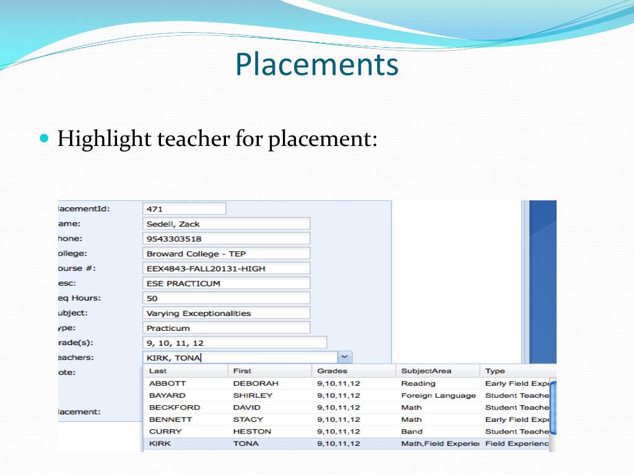Click first name SHIRLEY
This screenshot has width=634, height=475.
[x=253, y=395]
